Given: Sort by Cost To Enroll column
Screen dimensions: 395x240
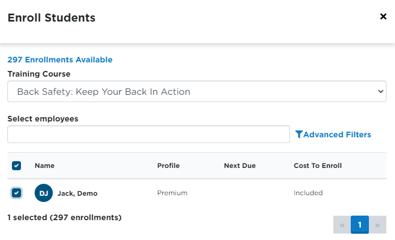Looking at the screenshot, I should tap(318, 166).
